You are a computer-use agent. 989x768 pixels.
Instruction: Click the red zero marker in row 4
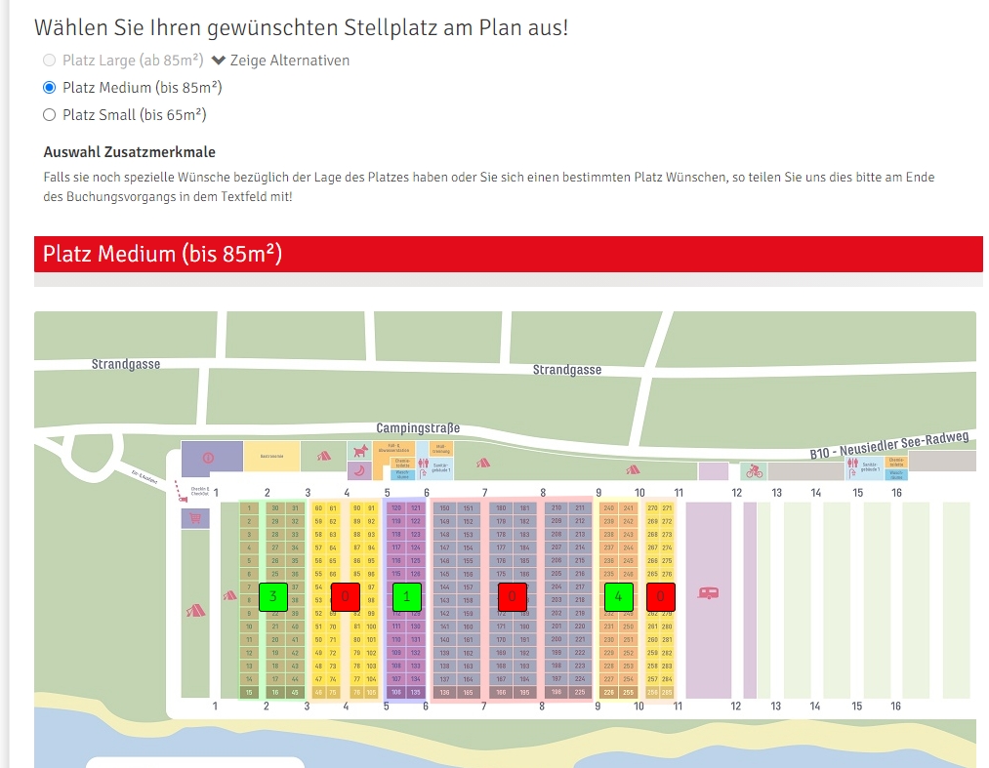346,596
